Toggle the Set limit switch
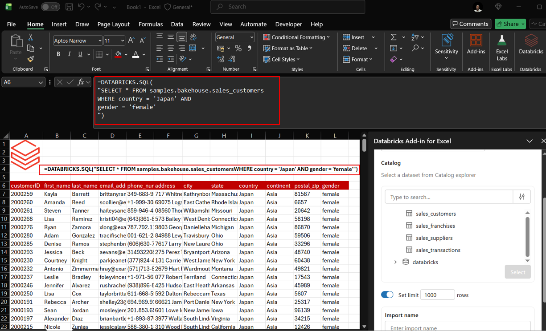This screenshot has width=546, height=331. 387,295
